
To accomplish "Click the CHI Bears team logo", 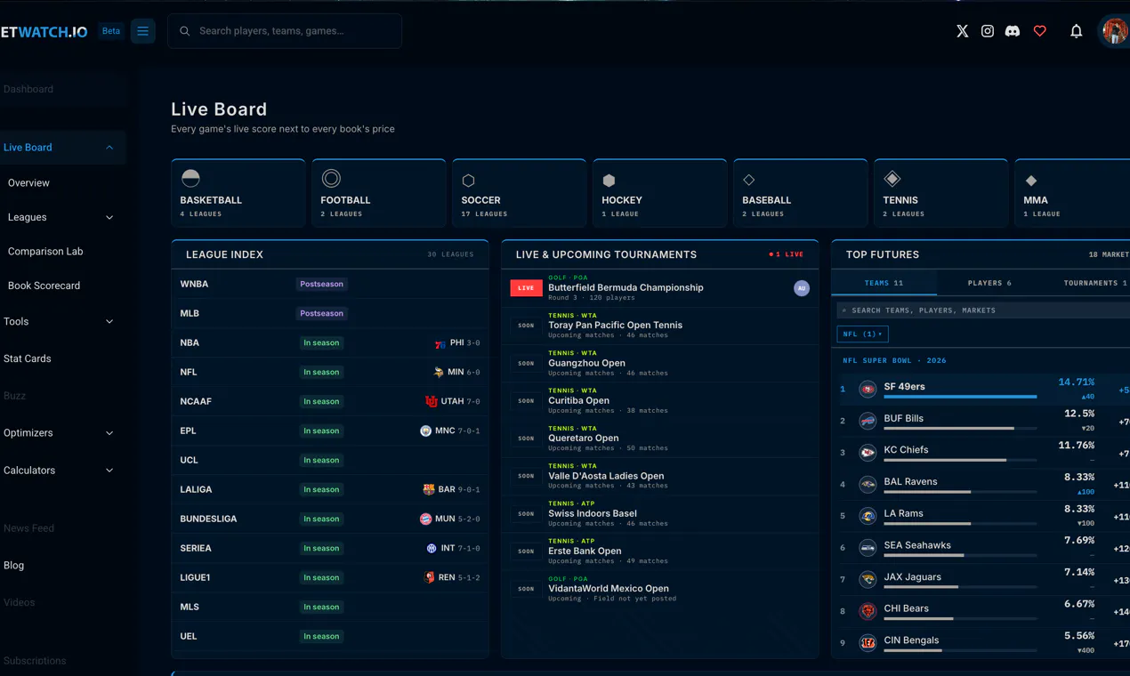I will (x=868, y=611).
